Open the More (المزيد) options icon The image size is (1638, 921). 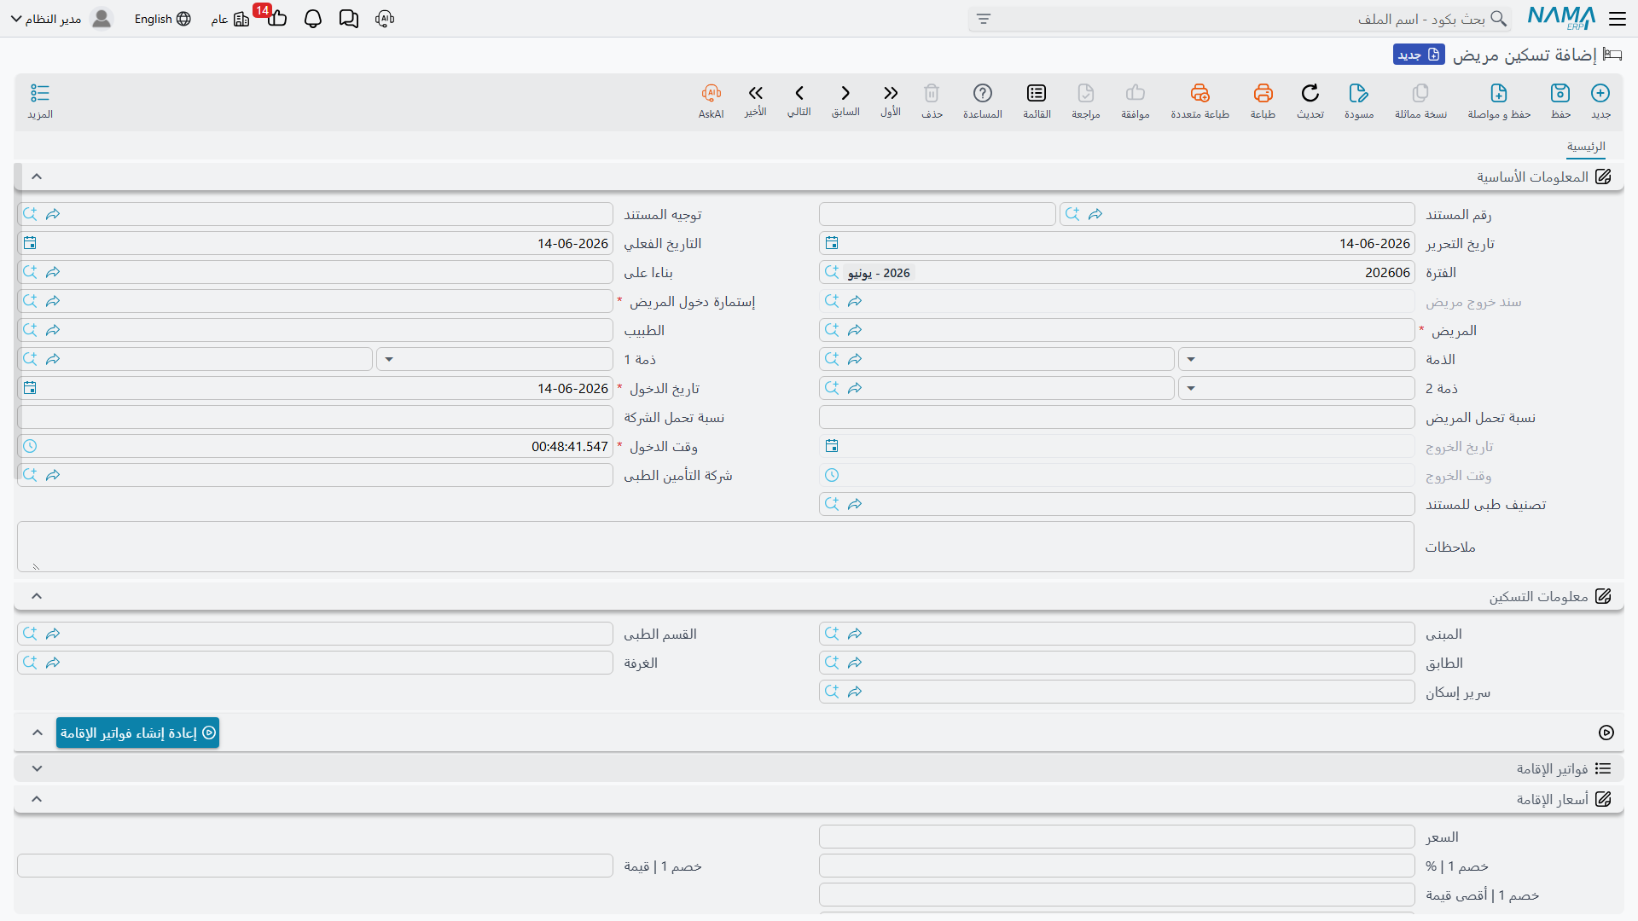click(40, 93)
